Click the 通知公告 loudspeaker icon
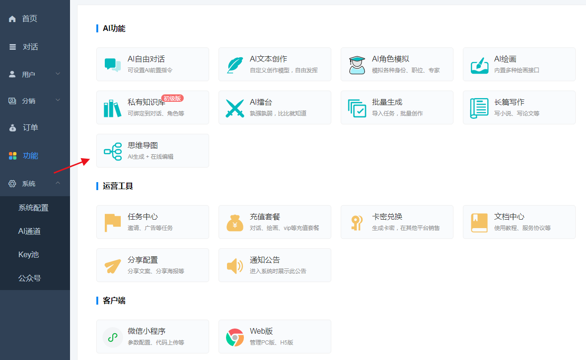The width and height of the screenshot is (586, 360). point(235,265)
